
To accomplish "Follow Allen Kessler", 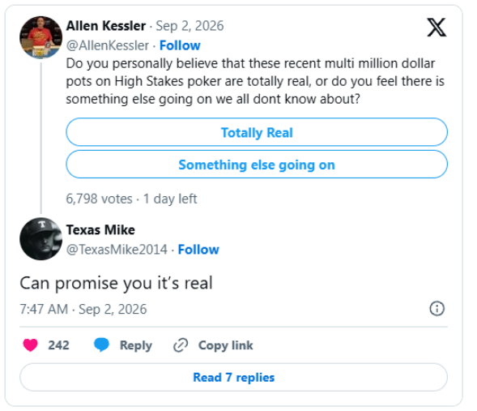I will click(x=180, y=45).
